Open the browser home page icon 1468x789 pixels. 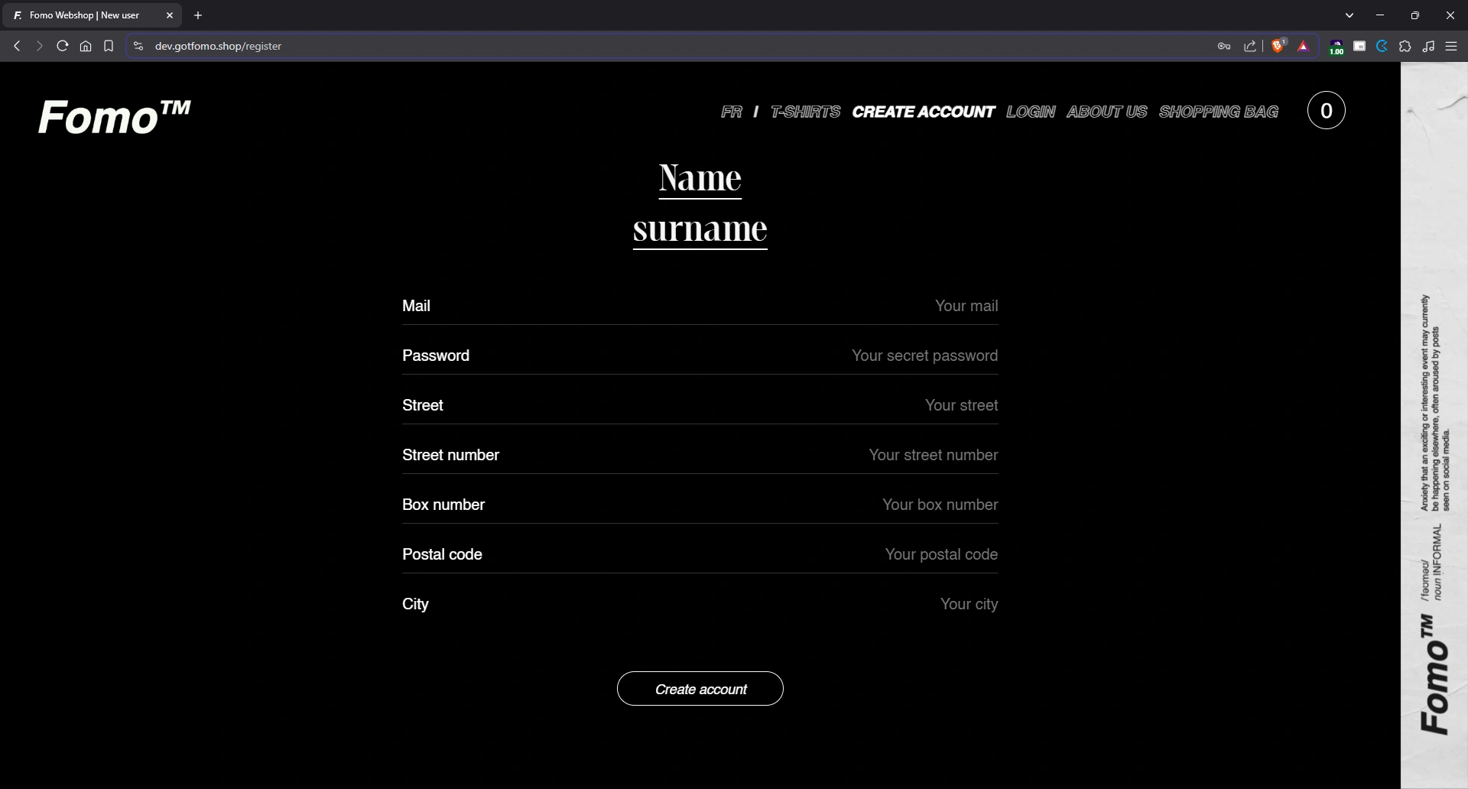click(86, 46)
